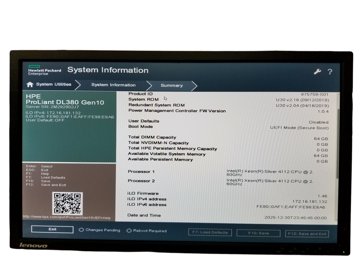This screenshot has width=360, height=270.
Task: Select Processor 1 Xeon Silver 4112 value
Action: [270, 173]
